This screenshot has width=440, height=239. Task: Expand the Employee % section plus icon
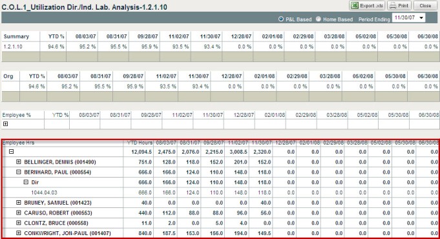click(x=5, y=124)
